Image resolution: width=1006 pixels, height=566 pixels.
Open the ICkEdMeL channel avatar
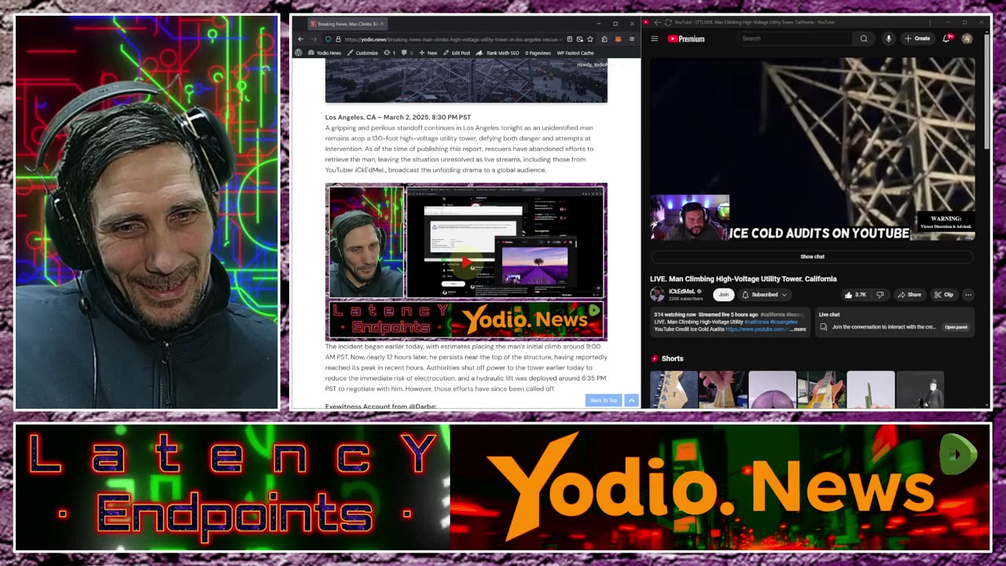pos(657,295)
